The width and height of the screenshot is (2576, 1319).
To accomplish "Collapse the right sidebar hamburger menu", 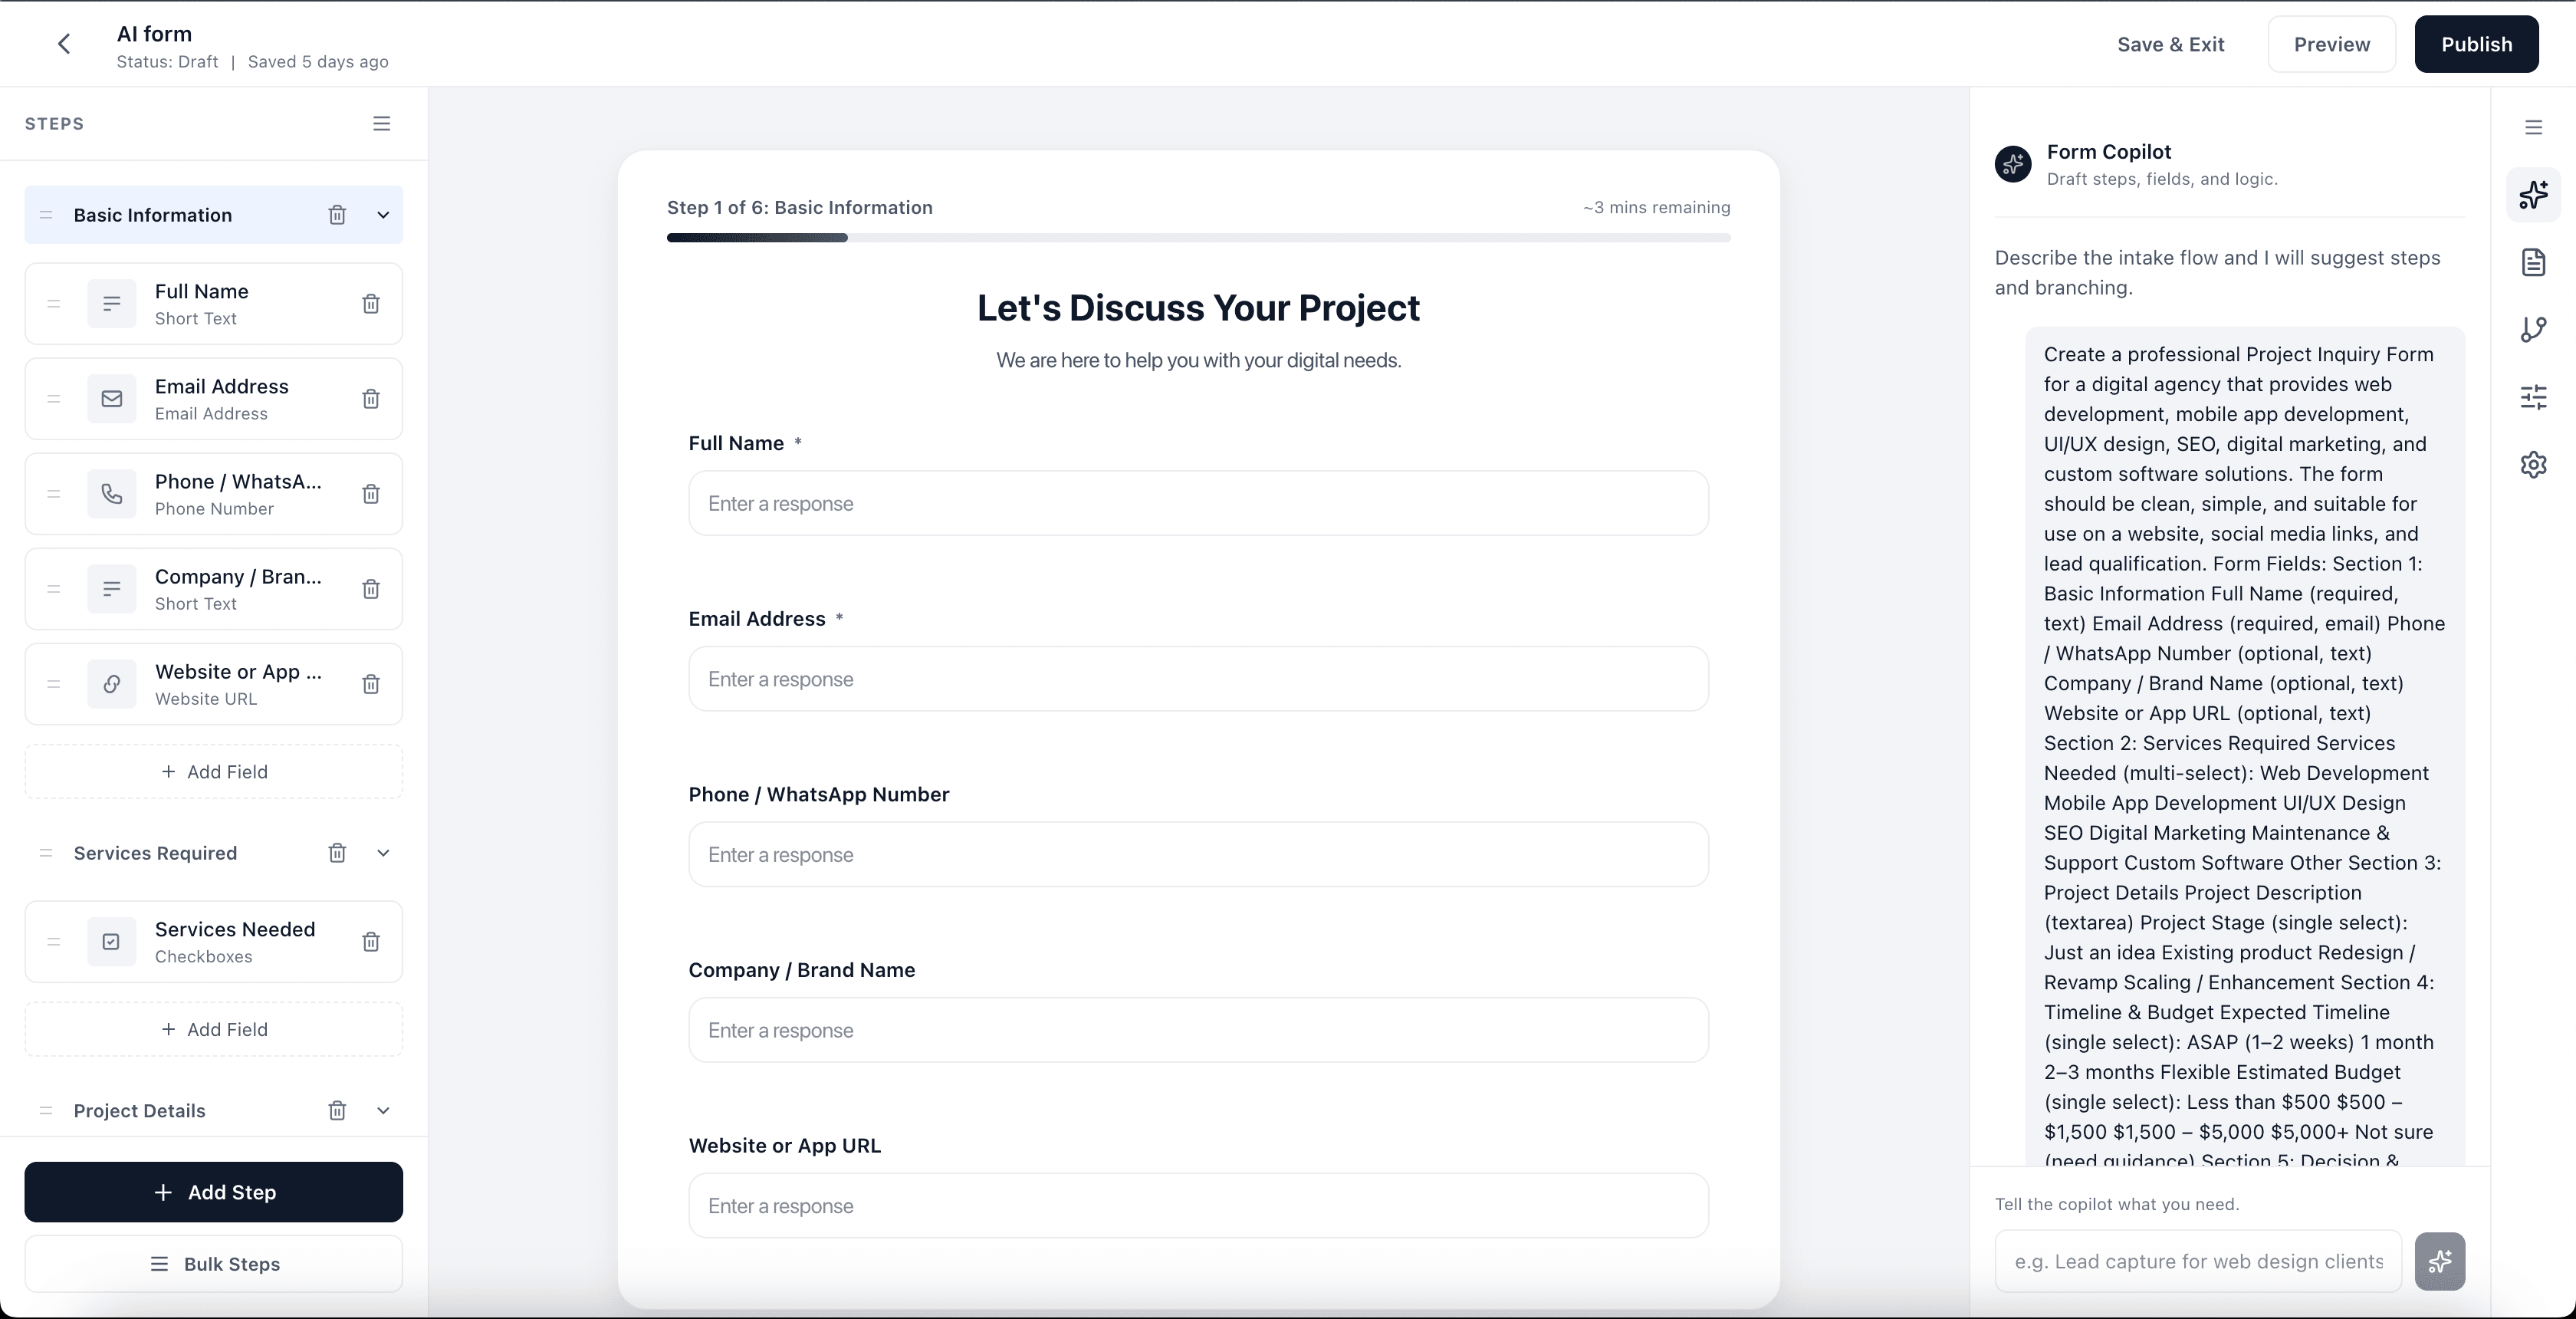I will click(2534, 127).
